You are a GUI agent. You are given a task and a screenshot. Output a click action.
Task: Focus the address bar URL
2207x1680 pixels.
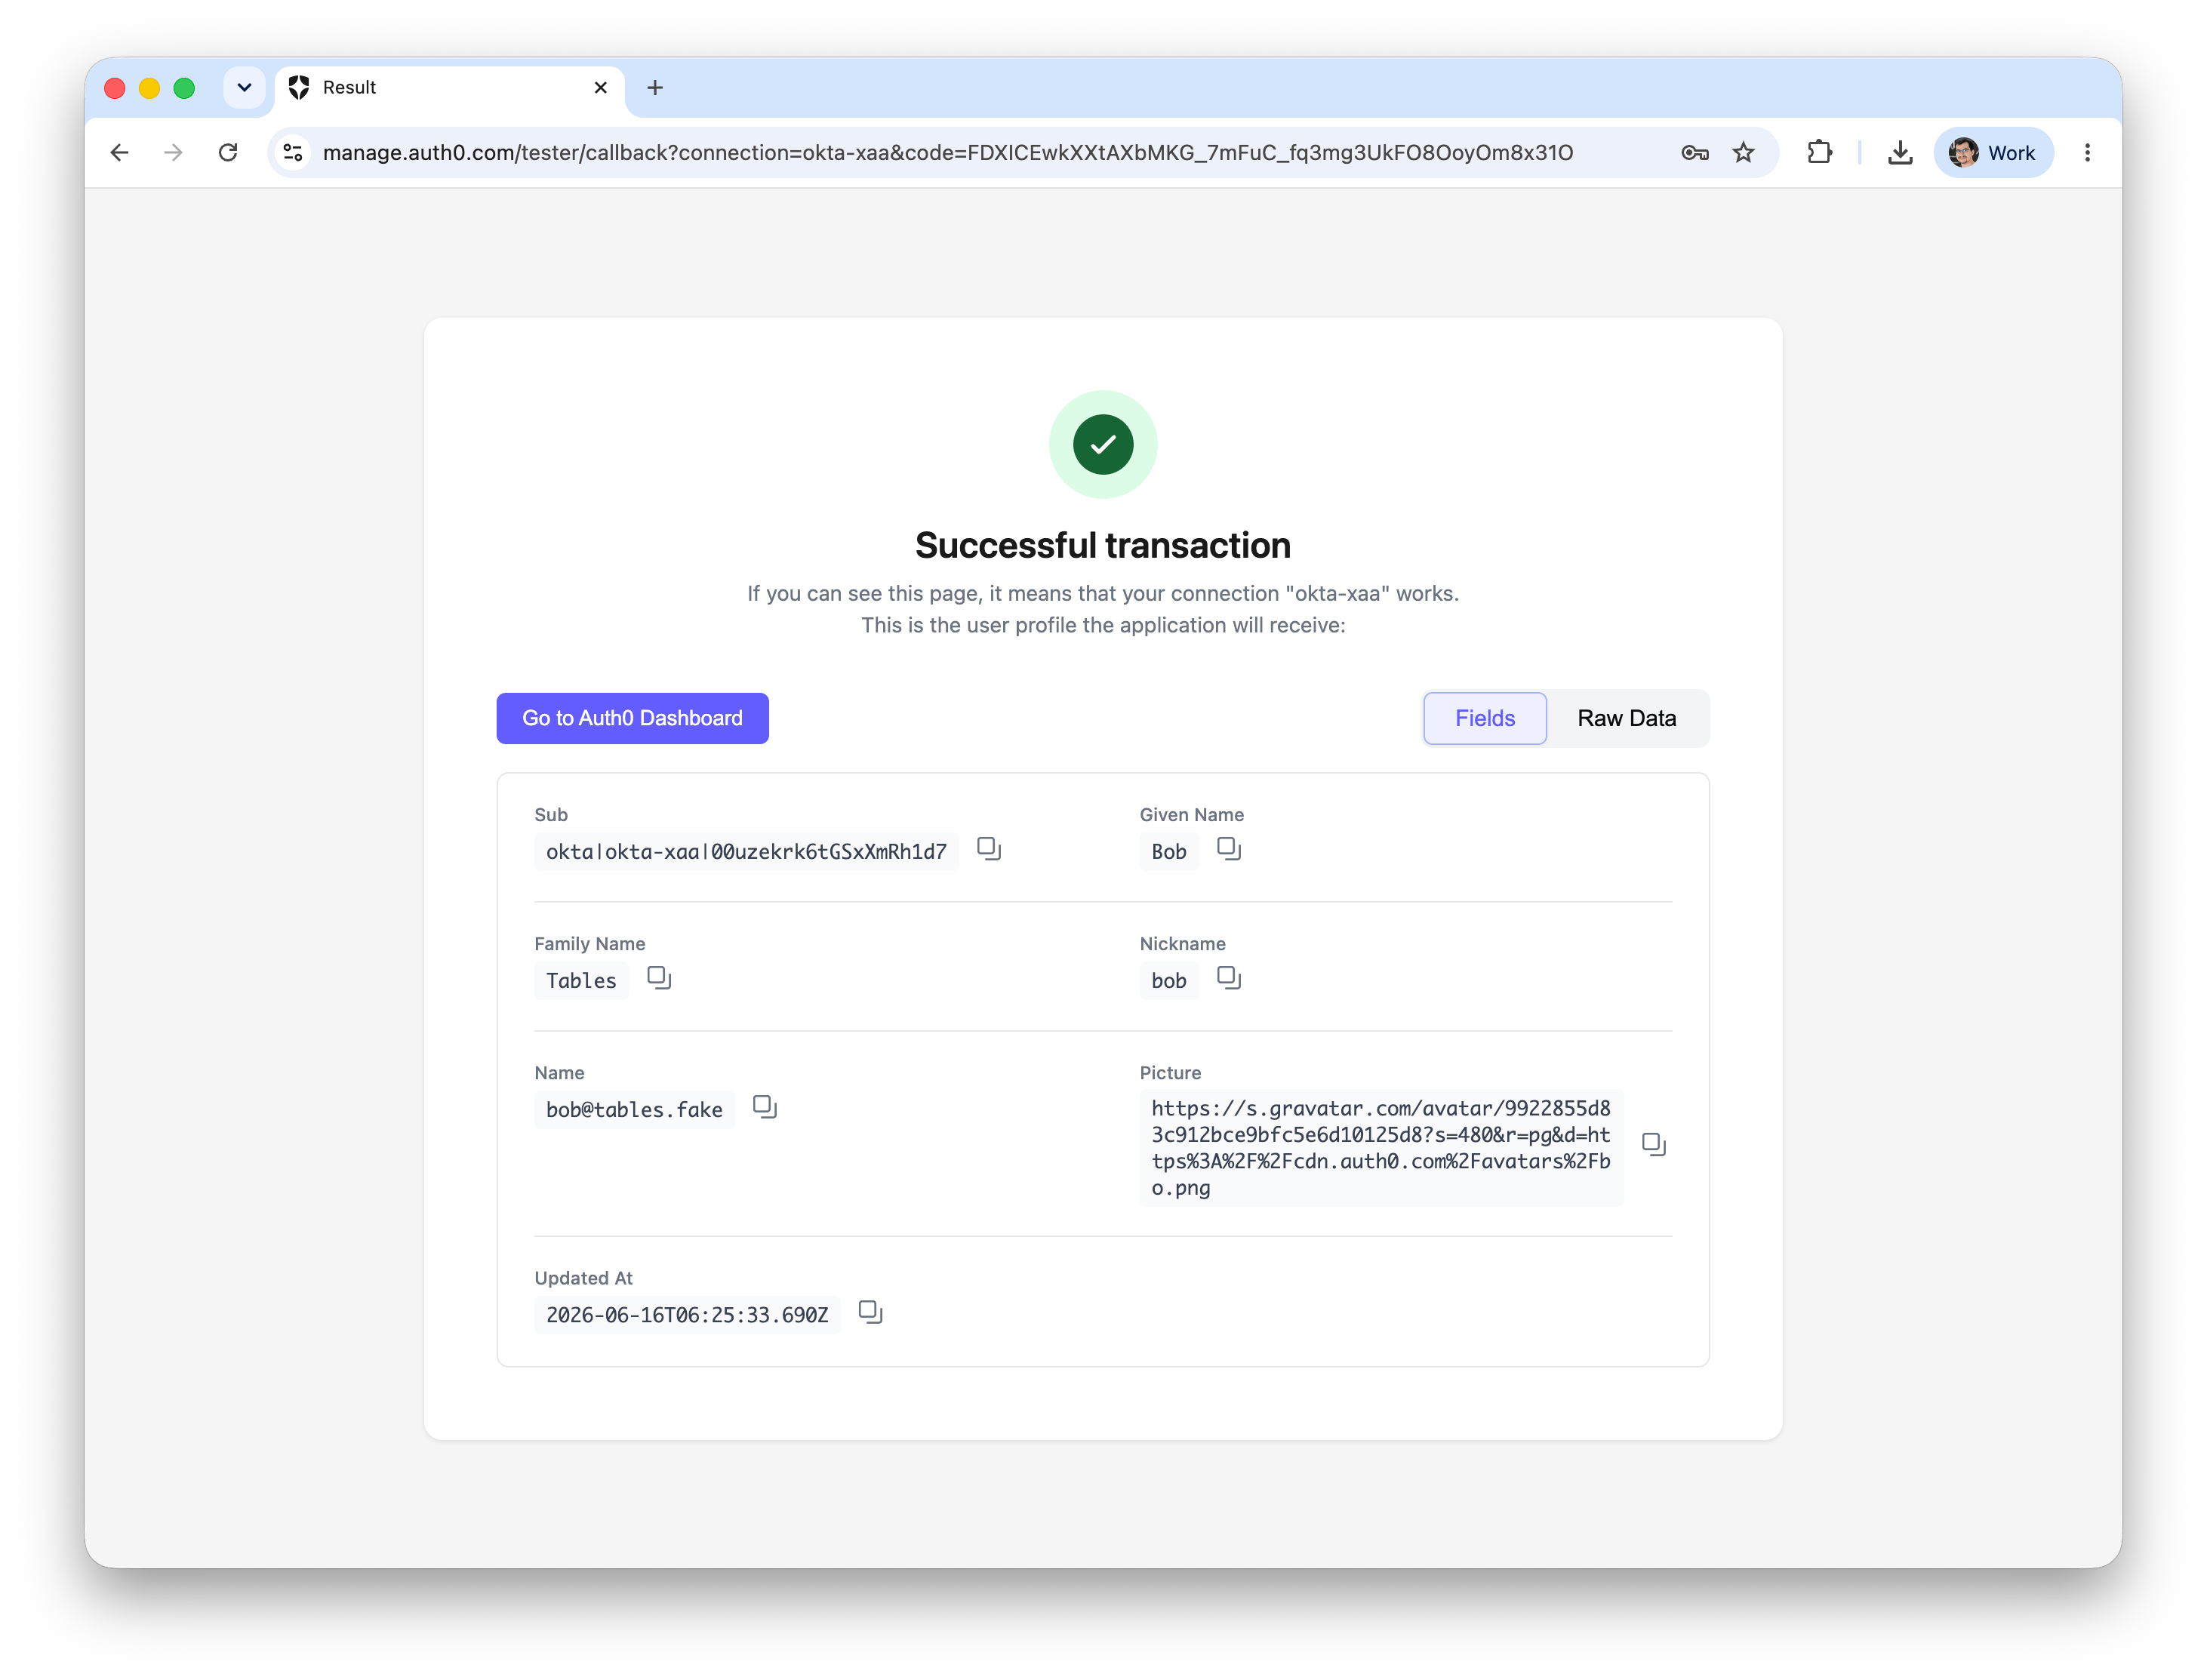tap(947, 152)
